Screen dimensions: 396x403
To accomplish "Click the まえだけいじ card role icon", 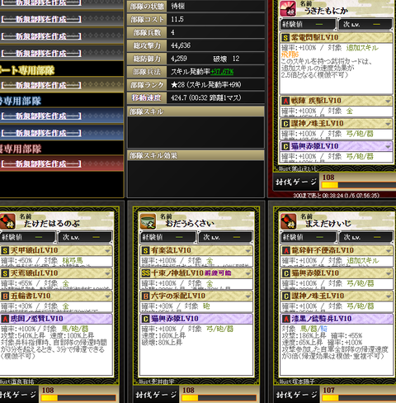I will tap(289, 221).
